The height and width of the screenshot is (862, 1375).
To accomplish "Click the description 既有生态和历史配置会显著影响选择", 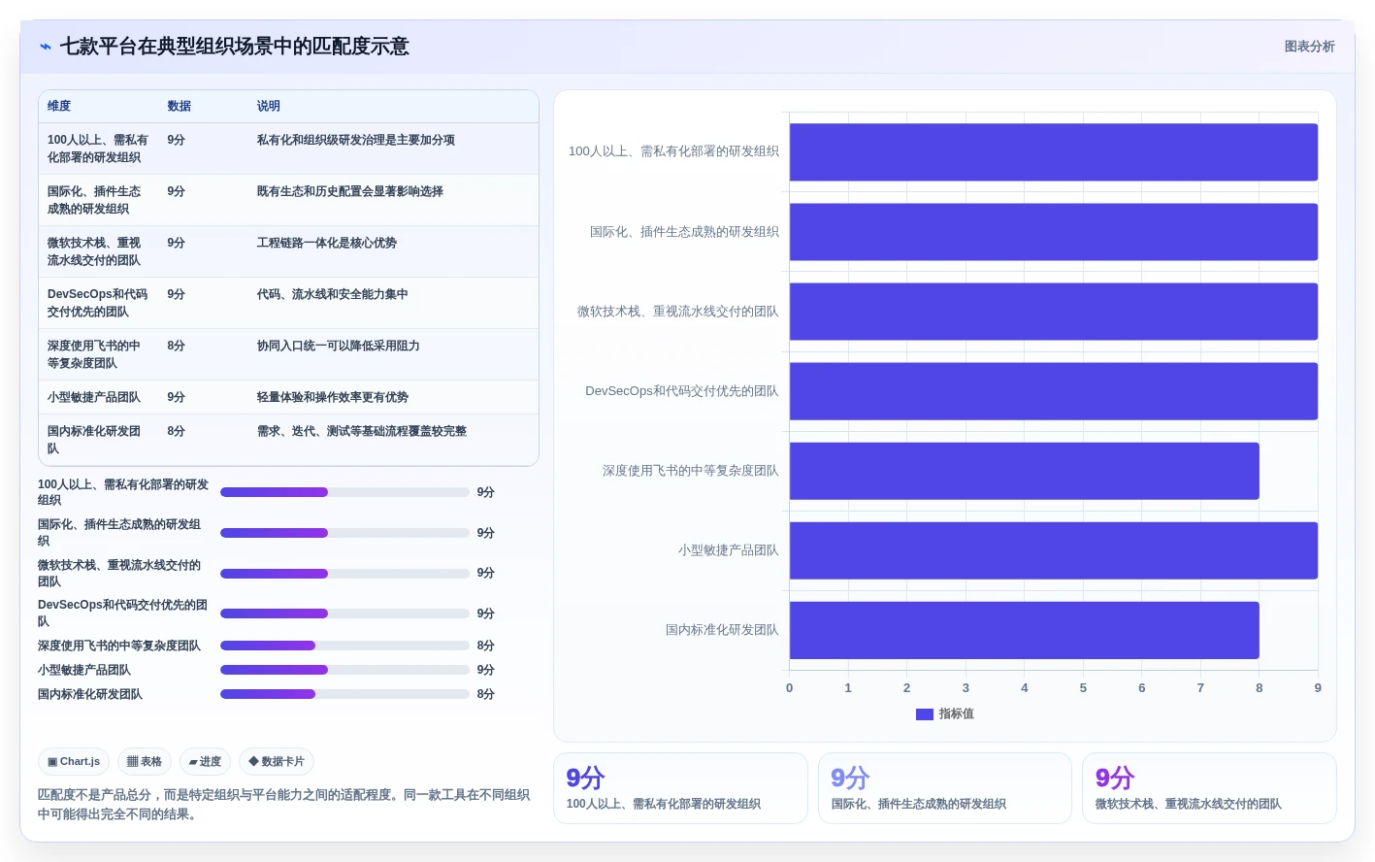I will (350, 191).
